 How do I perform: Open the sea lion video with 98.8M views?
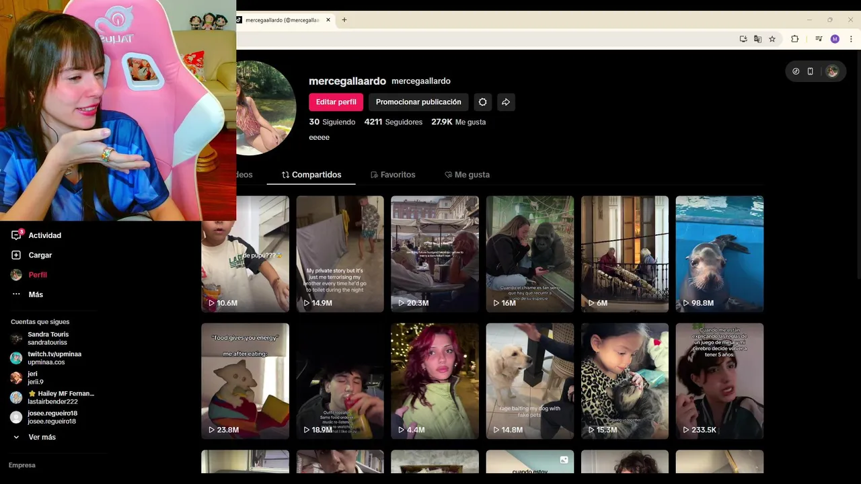(x=720, y=254)
